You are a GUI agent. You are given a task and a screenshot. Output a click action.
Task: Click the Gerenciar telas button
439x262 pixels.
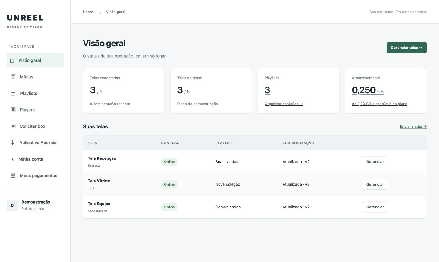[406, 48]
